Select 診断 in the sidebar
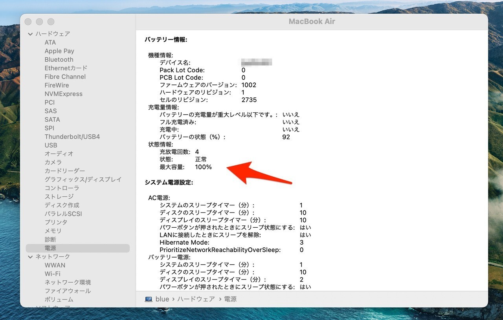The width and height of the screenshot is (503, 320). pos(50,240)
